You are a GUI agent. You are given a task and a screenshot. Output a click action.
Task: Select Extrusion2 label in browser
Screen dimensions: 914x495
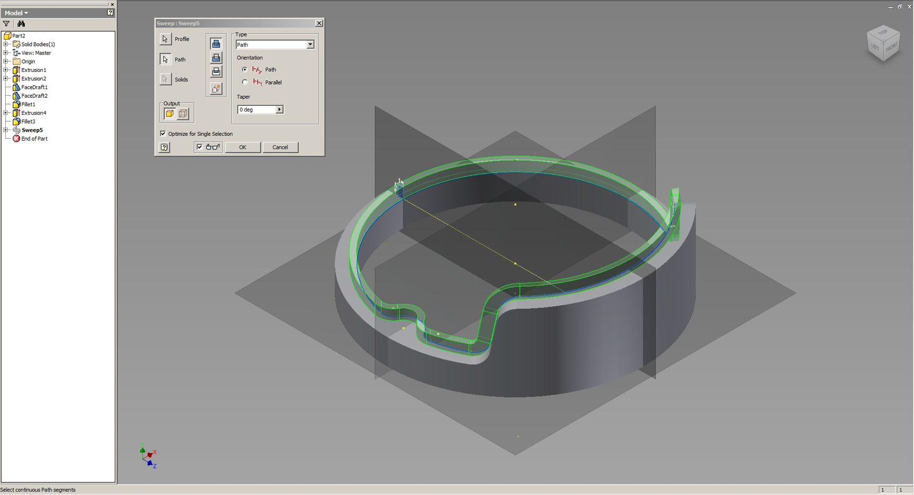[33, 79]
